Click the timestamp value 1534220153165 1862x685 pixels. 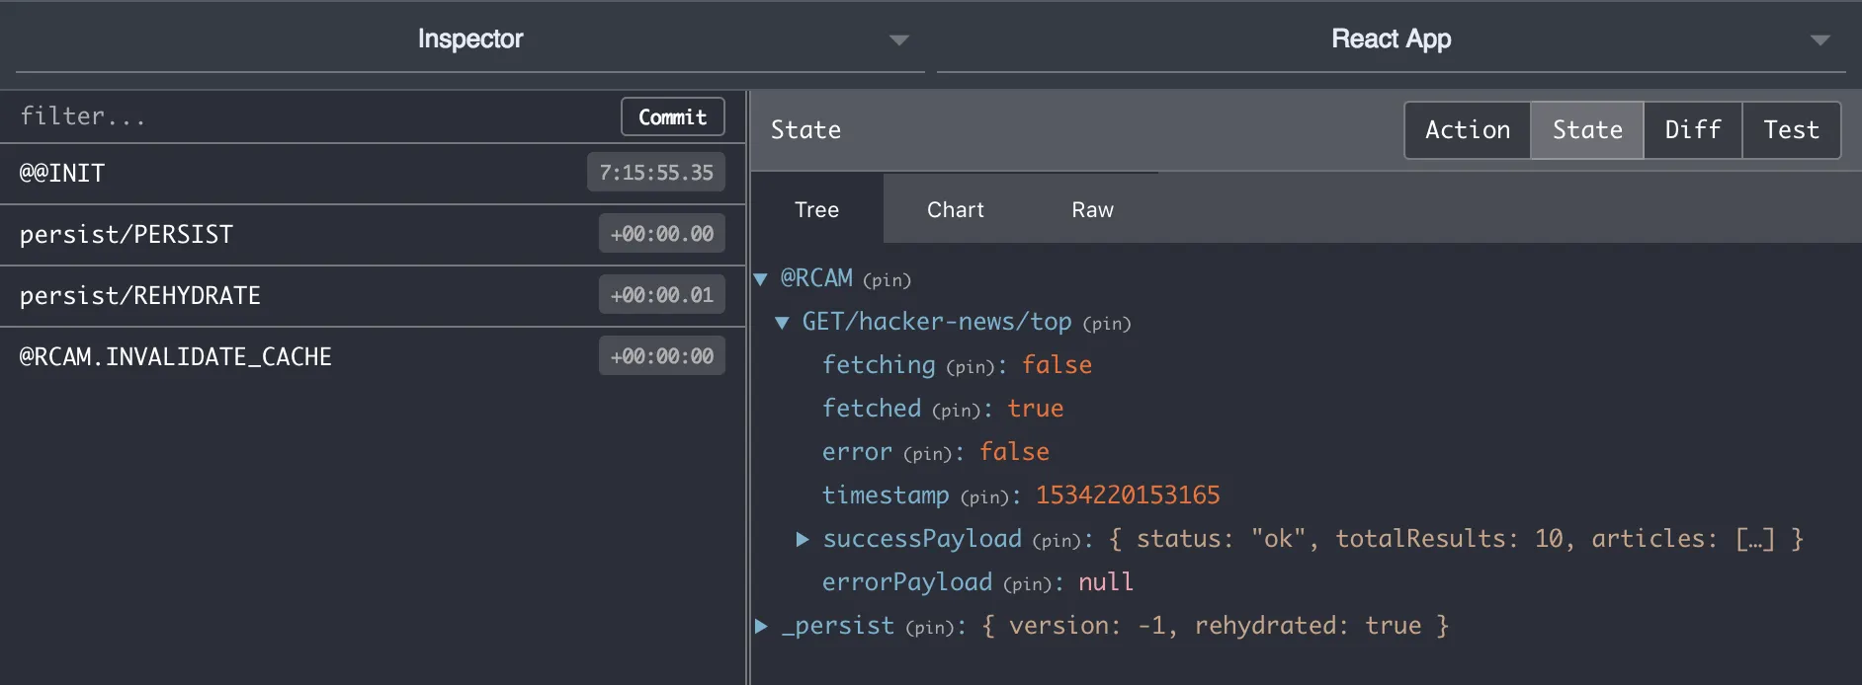coord(1128,495)
